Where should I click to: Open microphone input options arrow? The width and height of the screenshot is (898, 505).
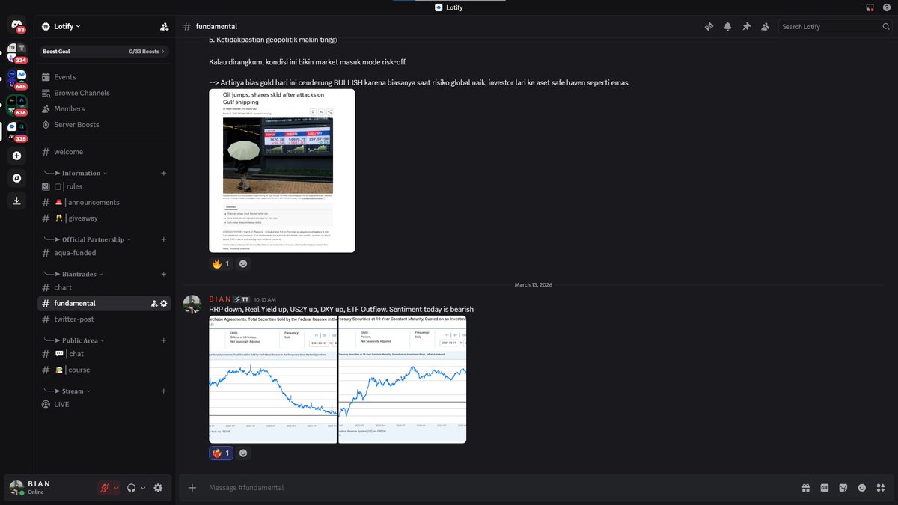[x=116, y=488]
